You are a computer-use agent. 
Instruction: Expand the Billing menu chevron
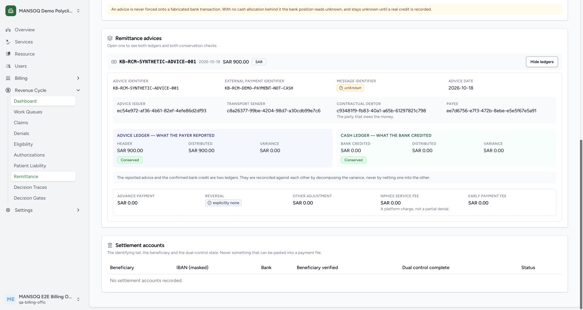pos(78,78)
